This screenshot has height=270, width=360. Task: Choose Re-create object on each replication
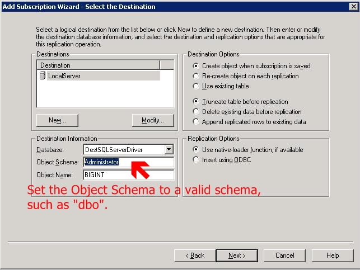click(x=196, y=76)
